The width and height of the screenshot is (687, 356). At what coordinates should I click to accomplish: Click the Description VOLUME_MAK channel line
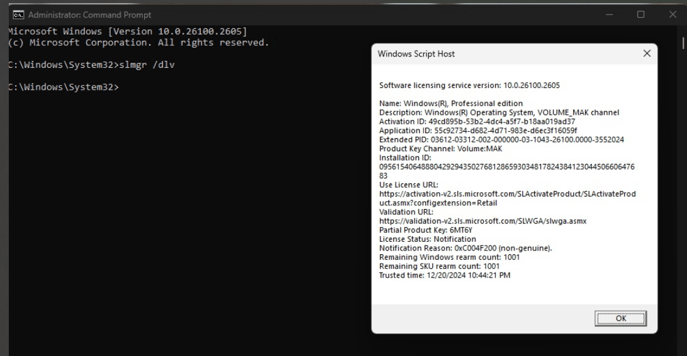[499, 112]
